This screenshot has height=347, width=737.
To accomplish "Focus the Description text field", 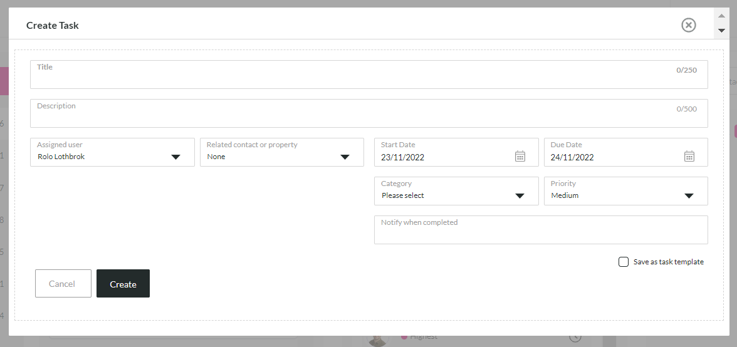I will [369, 113].
